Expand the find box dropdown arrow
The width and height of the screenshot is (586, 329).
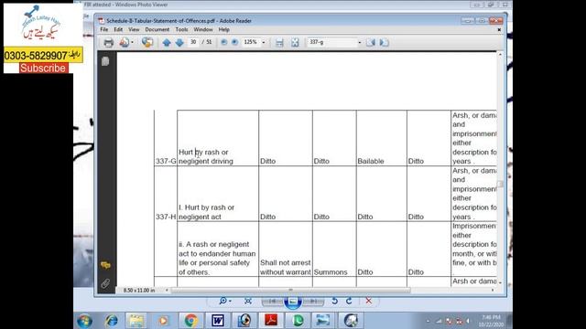click(360, 43)
